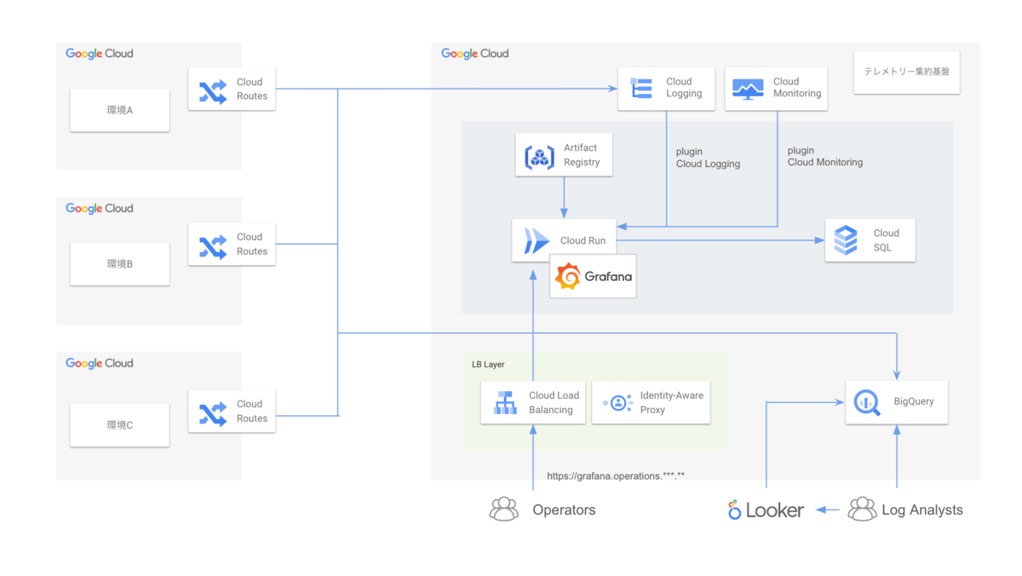Click the Artifact Registry icon
The image size is (1022, 576).
[540, 156]
